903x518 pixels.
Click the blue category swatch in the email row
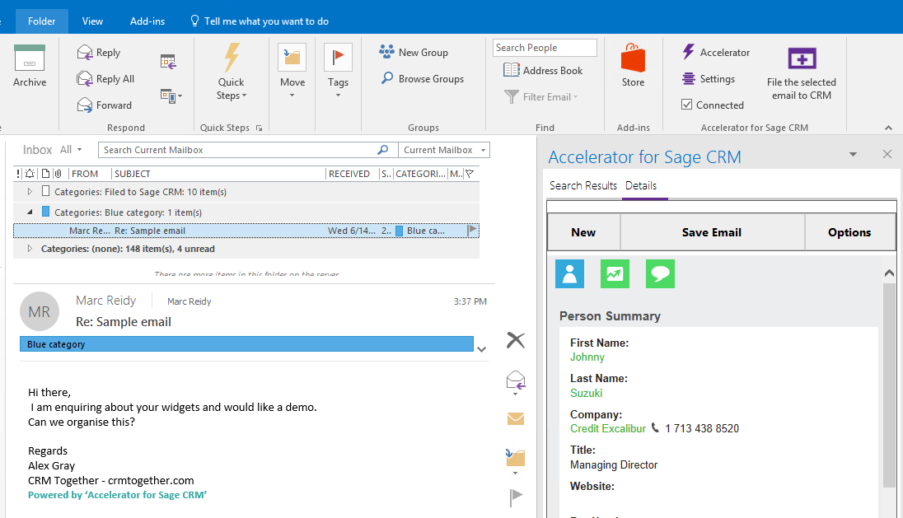(399, 231)
